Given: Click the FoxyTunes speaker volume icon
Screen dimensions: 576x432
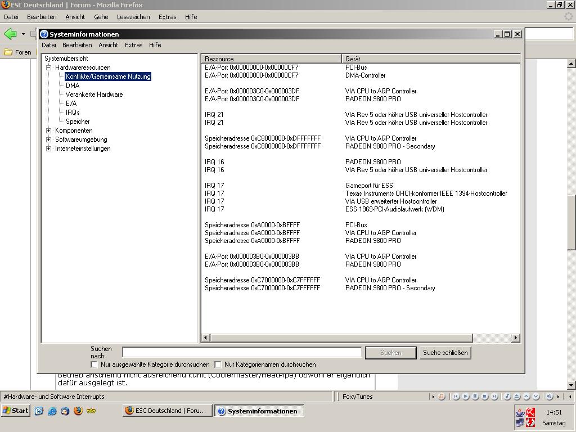Looking at the screenshot, I should click(550, 397).
